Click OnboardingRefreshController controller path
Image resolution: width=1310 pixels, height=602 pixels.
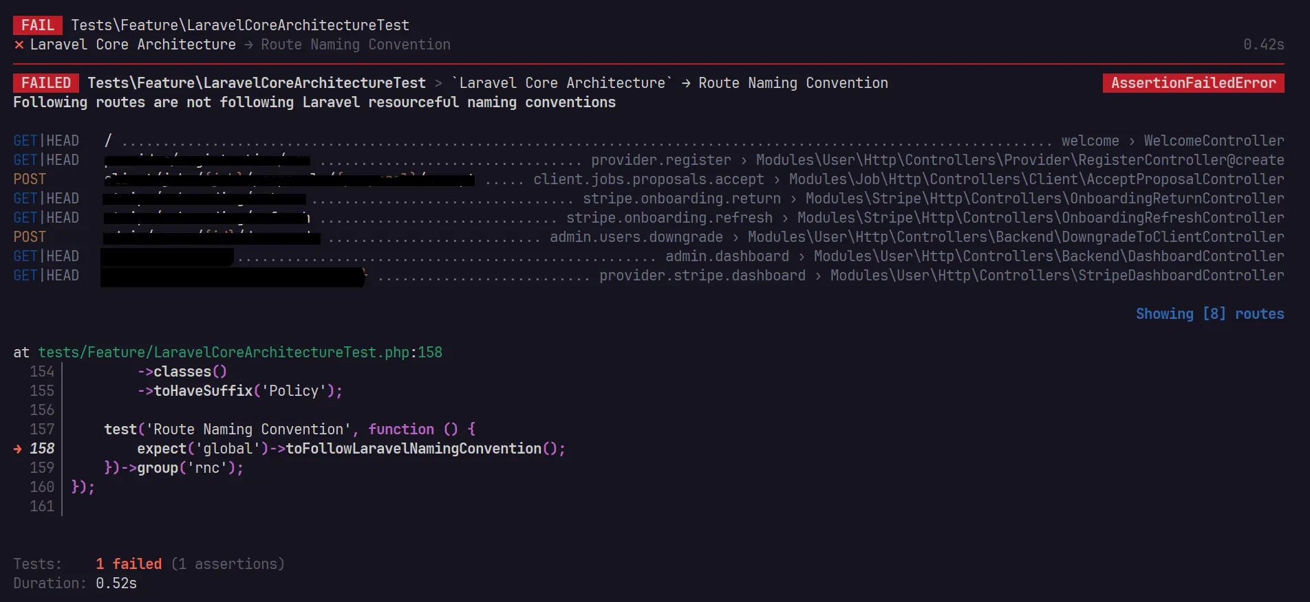pyautogui.click(x=1041, y=218)
